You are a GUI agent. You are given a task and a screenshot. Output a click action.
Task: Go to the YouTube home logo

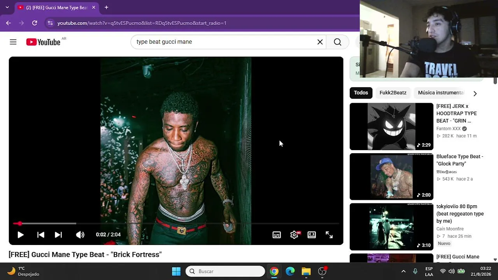43,42
